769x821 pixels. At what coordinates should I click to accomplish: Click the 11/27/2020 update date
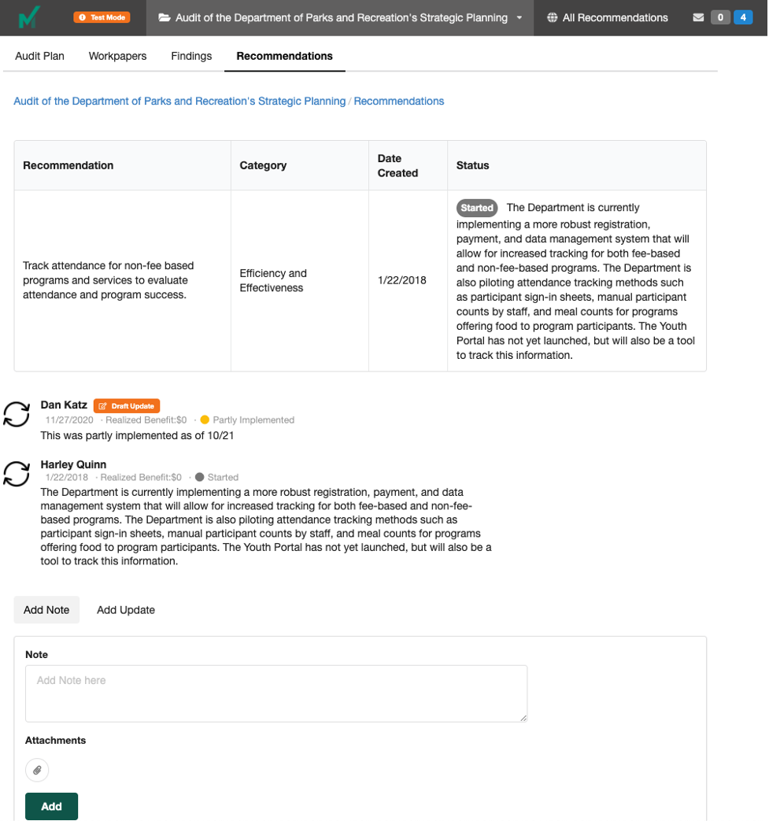[69, 420]
